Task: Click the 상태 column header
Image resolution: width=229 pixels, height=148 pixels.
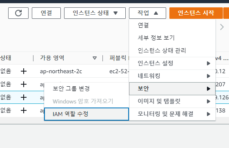Action: point(6,58)
